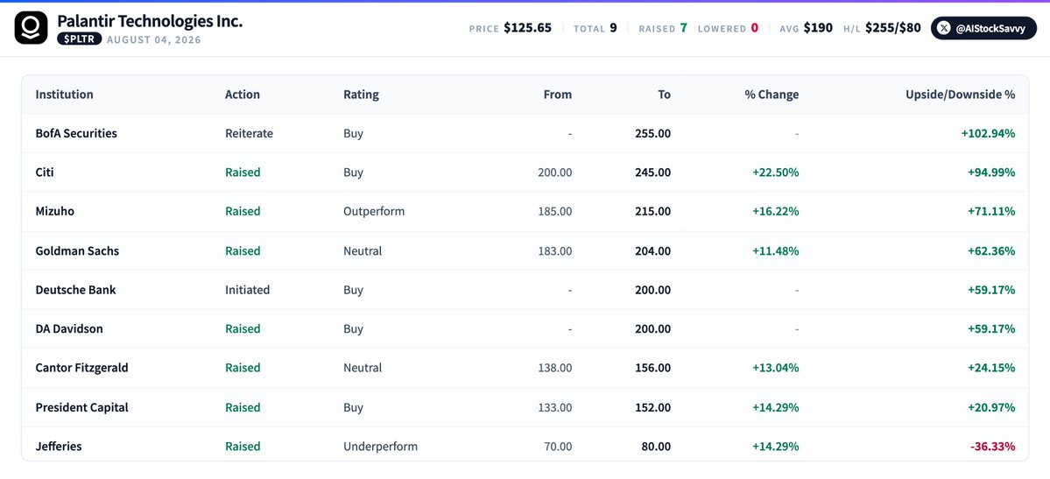Image resolution: width=1050 pixels, height=479 pixels.
Task: Click the RAISED 7 stat
Action: click(663, 28)
